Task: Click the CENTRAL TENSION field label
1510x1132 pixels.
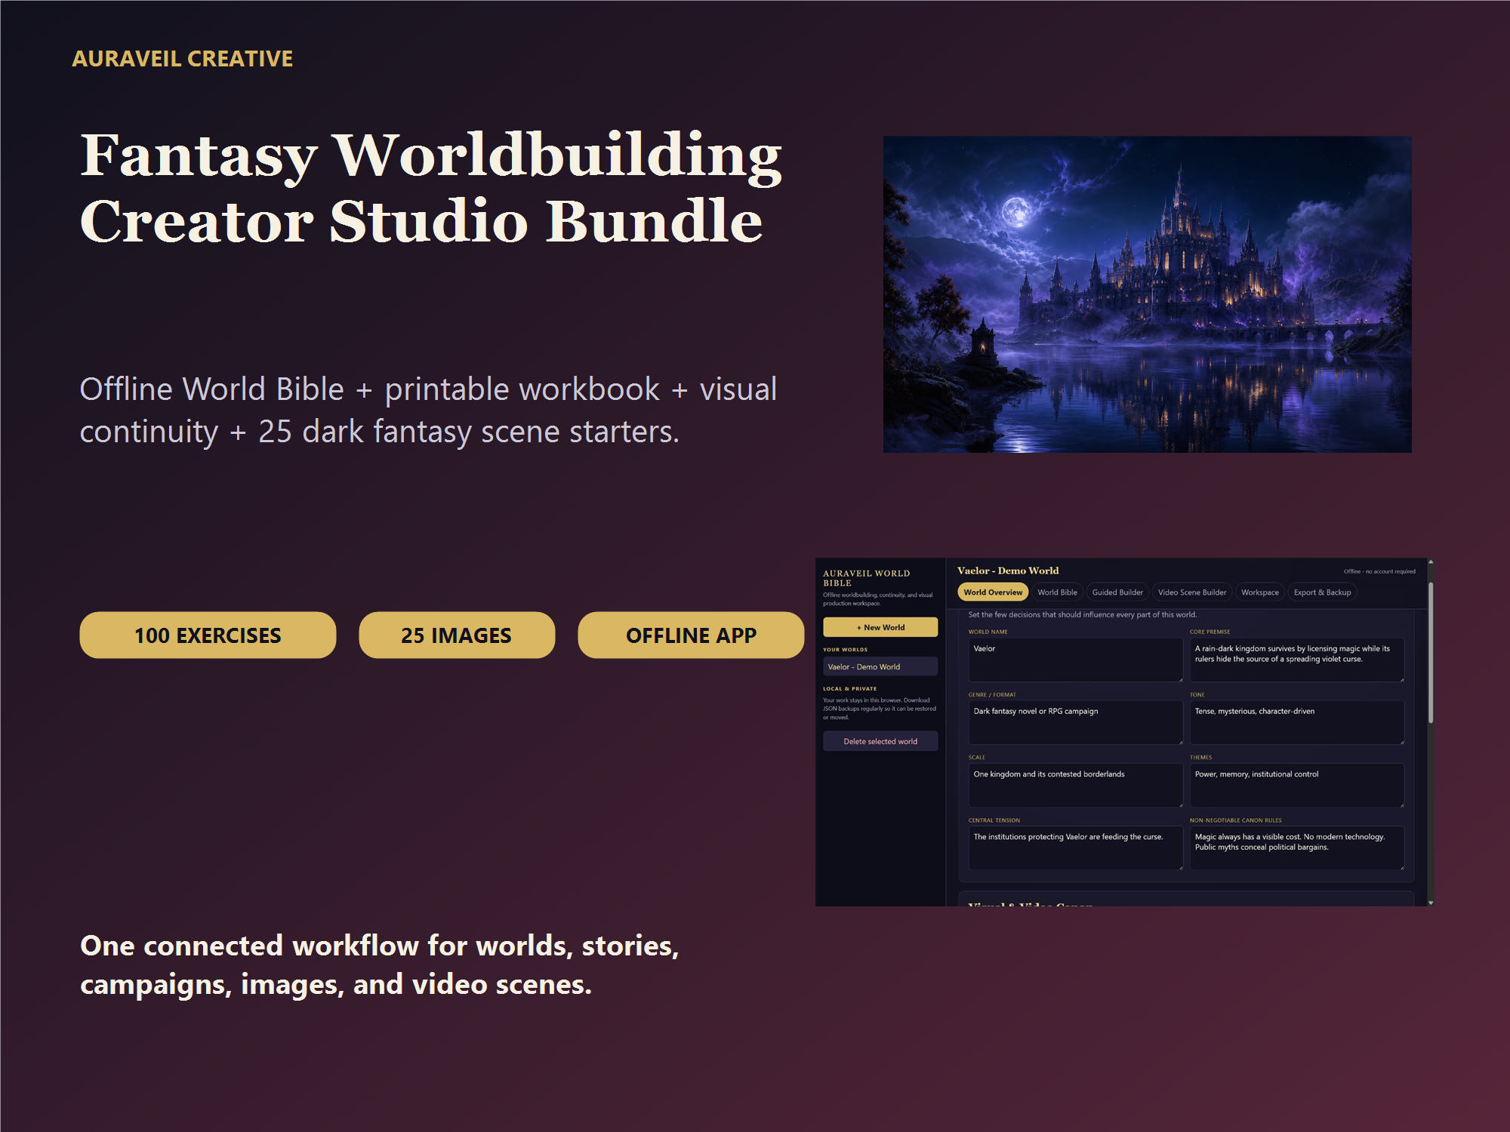Action: pyautogui.click(x=994, y=820)
